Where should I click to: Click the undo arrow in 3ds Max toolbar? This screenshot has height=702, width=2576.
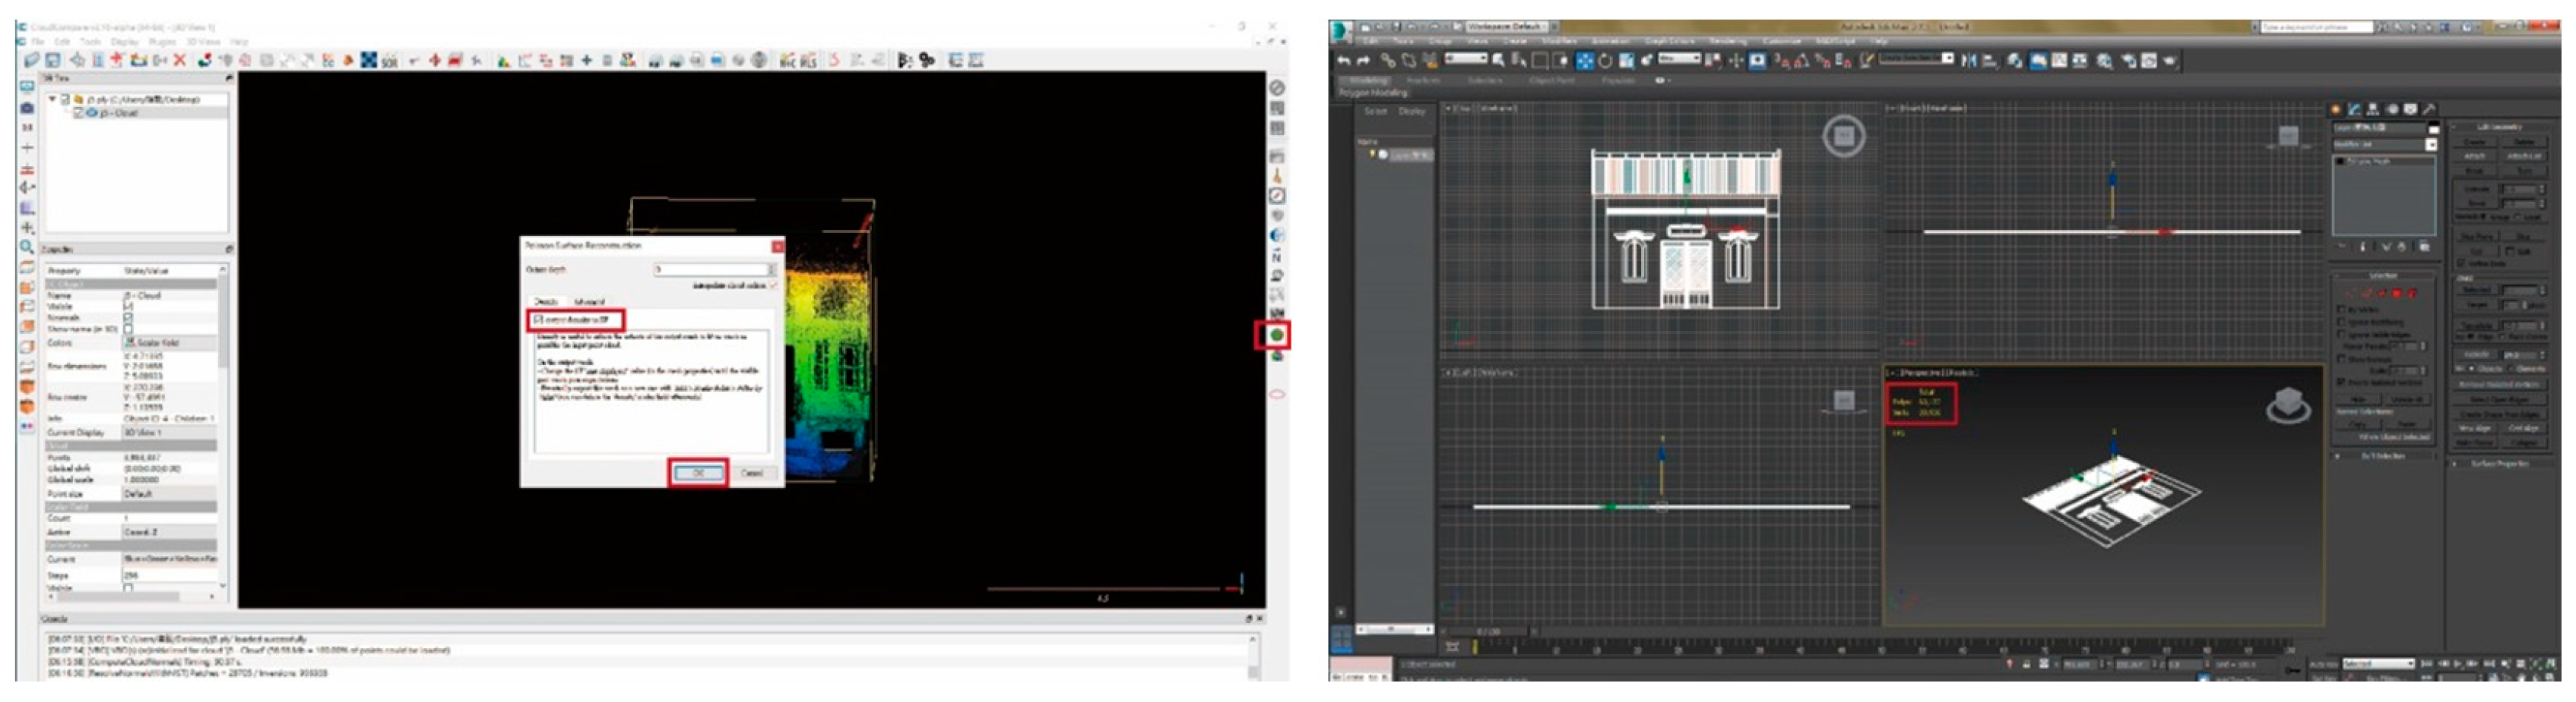click(x=1343, y=61)
